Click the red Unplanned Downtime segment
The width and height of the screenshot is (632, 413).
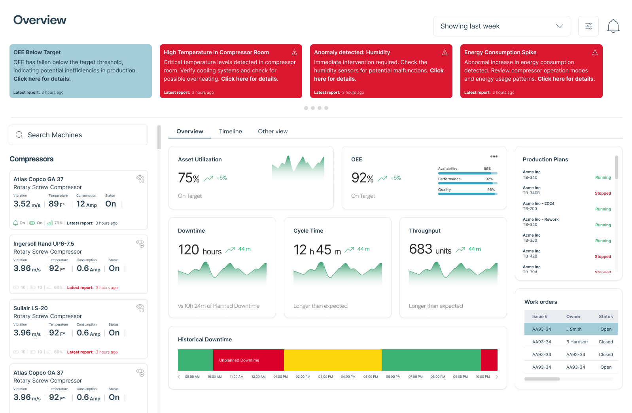248,360
